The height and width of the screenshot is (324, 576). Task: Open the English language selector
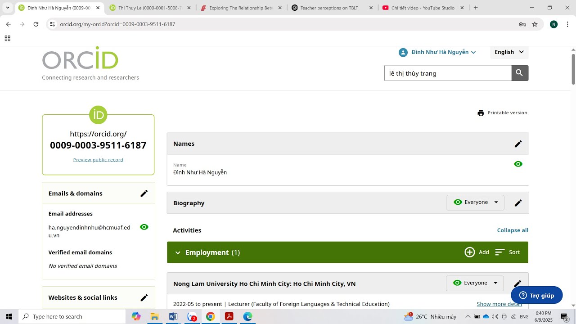coord(509,52)
